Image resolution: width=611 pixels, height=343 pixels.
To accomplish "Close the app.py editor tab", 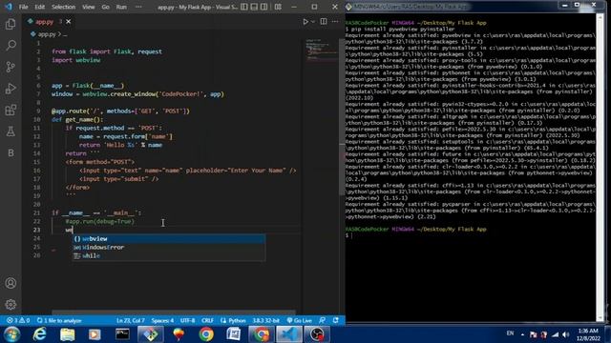I will point(68,21).
